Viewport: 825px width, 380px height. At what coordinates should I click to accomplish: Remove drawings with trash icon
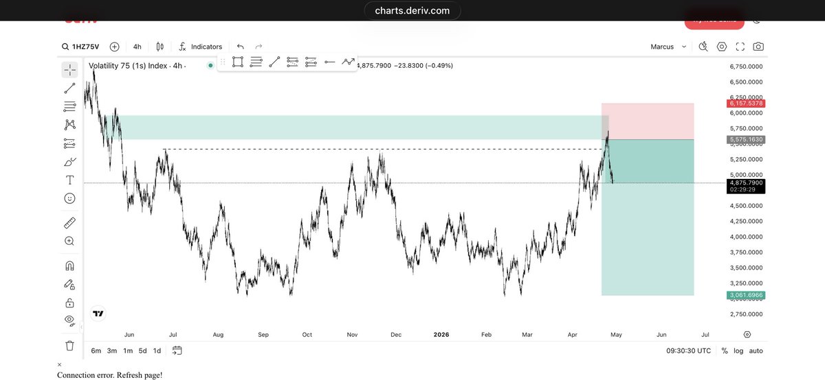pos(69,346)
